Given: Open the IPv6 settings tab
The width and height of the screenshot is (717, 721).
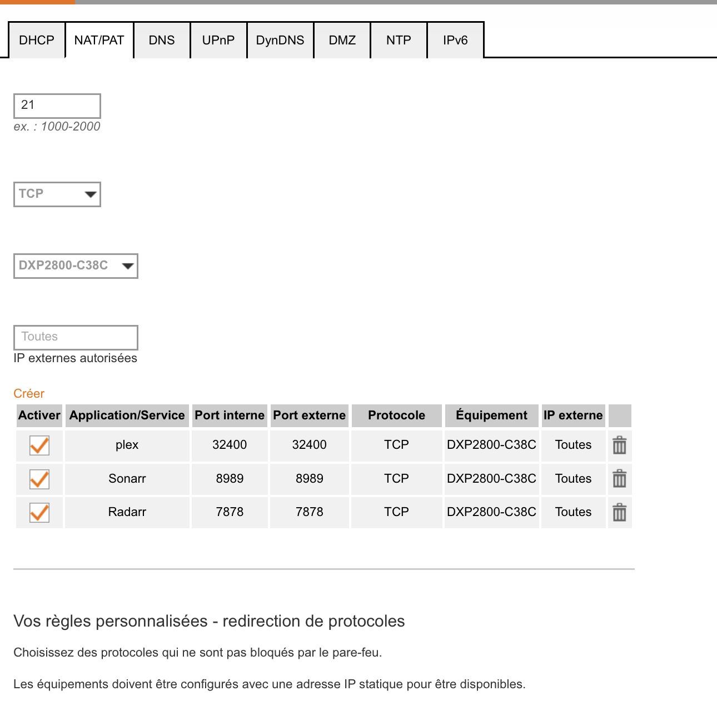Looking at the screenshot, I should click(x=455, y=40).
